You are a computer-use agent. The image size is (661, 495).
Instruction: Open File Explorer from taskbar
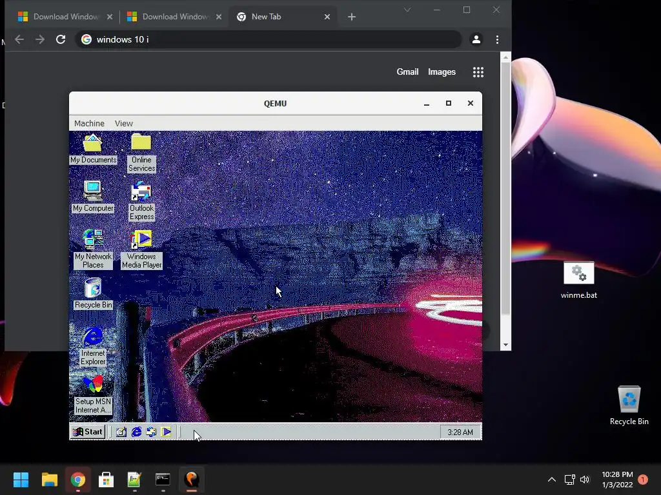tap(49, 480)
